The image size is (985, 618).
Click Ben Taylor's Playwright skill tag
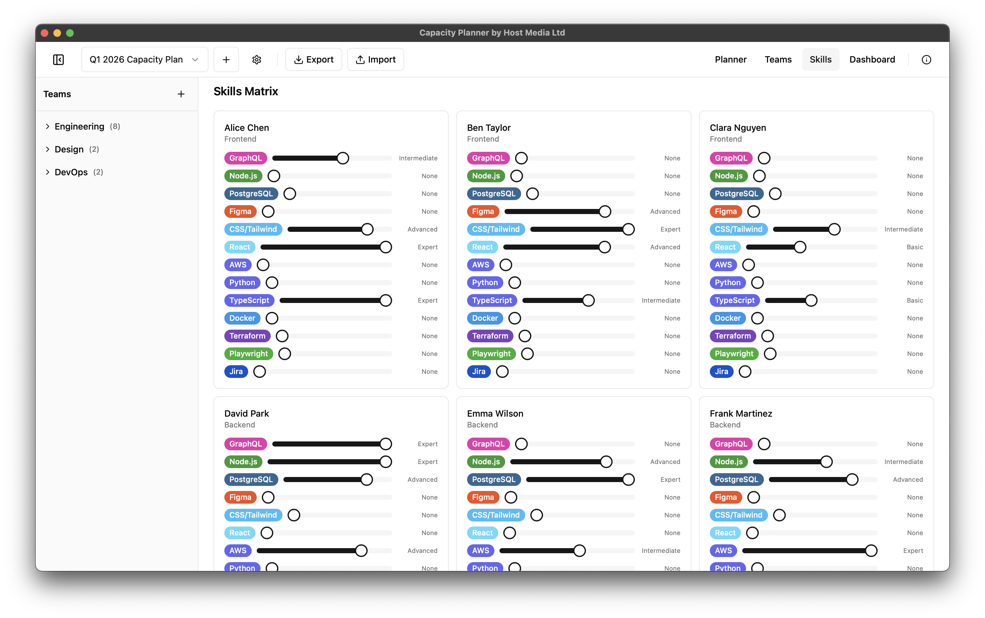(x=491, y=354)
